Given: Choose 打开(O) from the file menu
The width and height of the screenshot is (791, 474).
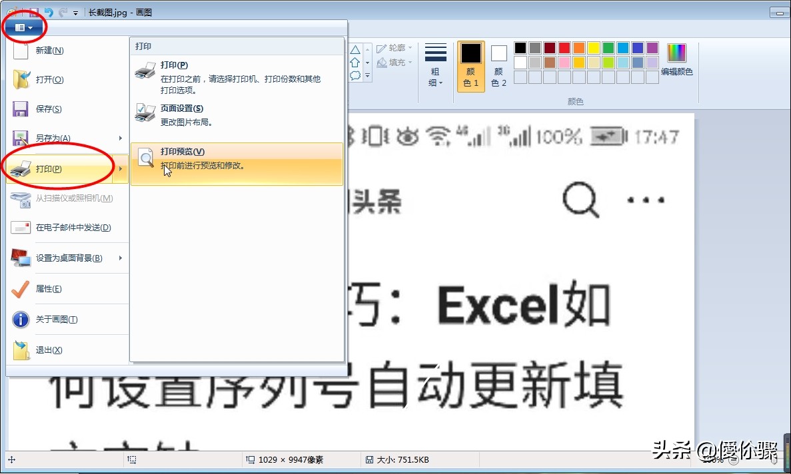Looking at the screenshot, I should tap(67, 80).
